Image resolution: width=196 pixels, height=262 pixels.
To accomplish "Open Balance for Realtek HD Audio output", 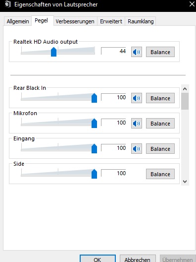I will coord(160,52).
